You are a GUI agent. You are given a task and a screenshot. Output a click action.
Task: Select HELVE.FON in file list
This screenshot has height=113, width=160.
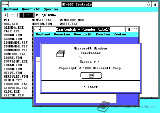pos(13,73)
